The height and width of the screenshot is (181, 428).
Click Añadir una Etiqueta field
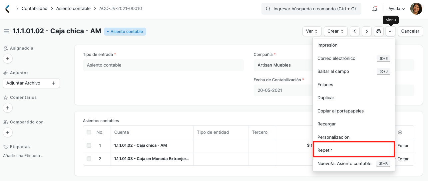pyautogui.click(x=24, y=155)
